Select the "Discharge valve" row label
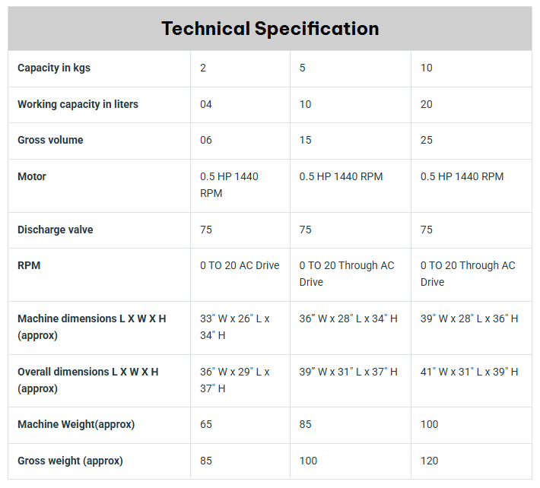The width and height of the screenshot is (540, 488). point(56,230)
